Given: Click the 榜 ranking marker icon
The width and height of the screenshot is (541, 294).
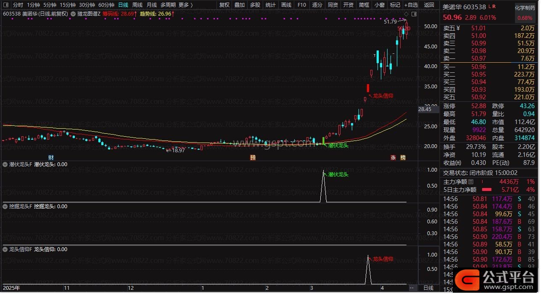Looking at the screenshot, I should pos(403,158).
